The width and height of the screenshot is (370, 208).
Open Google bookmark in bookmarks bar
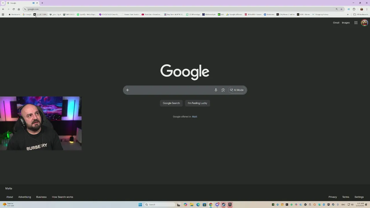coord(27,14)
